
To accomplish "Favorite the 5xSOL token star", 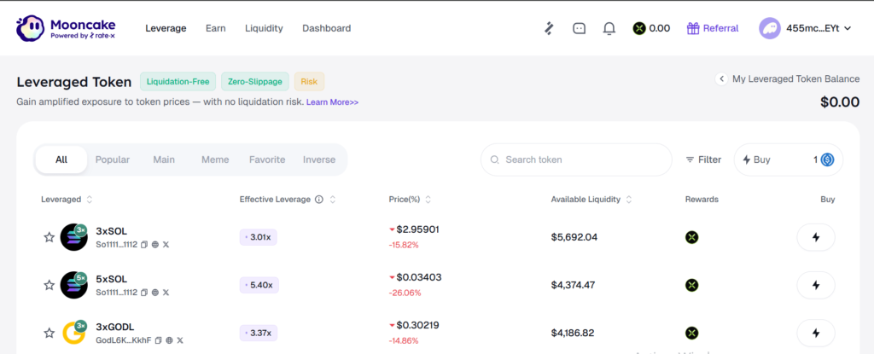I will pyautogui.click(x=49, y=286).
